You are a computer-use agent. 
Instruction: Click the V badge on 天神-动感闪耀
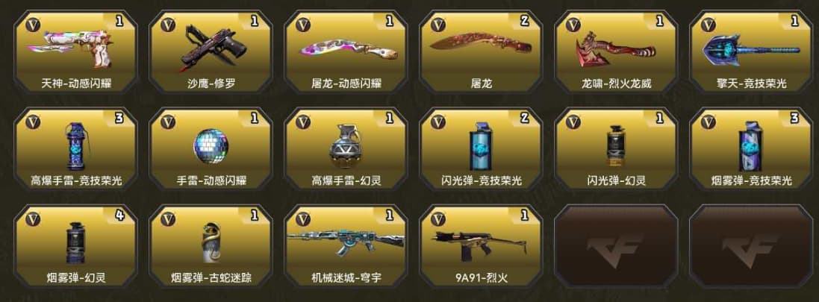click(x=33, y=25)
